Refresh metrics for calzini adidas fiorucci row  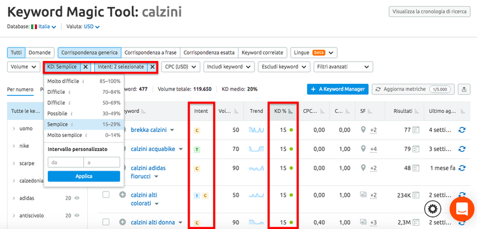tap(462, 167)
